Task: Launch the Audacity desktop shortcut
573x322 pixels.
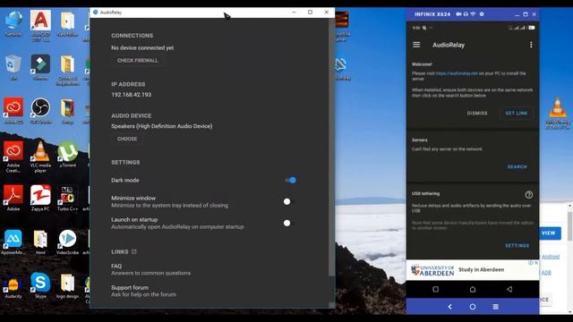Action: coord(13,286)
